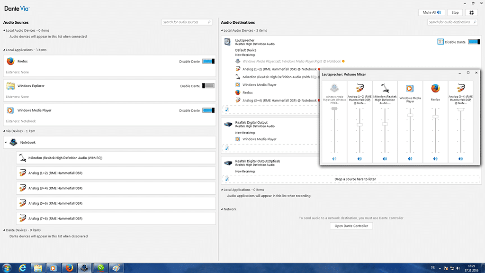Open the Lautsprecher volume mixer icon
The height and width of the screenshot is (273, 485).
tap(440, 42)
